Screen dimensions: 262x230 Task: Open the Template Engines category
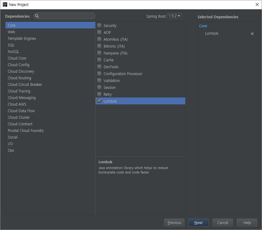50,39
